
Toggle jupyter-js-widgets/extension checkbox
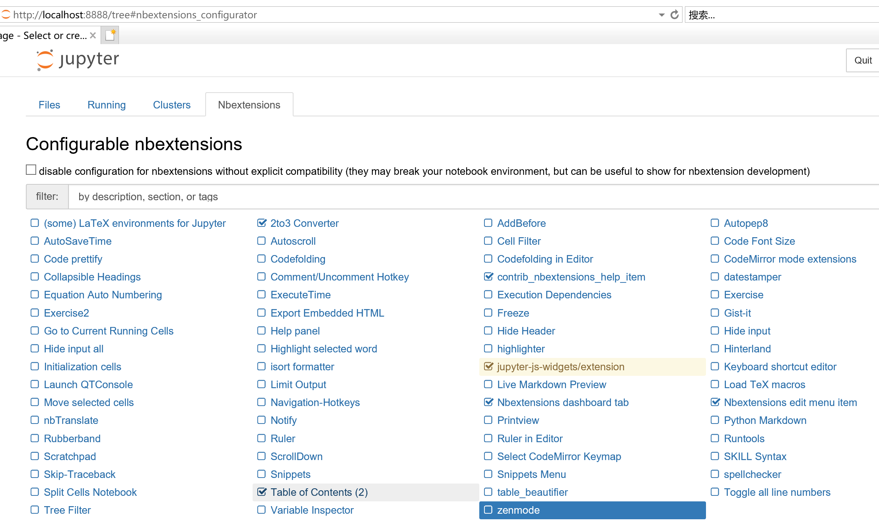488,366
